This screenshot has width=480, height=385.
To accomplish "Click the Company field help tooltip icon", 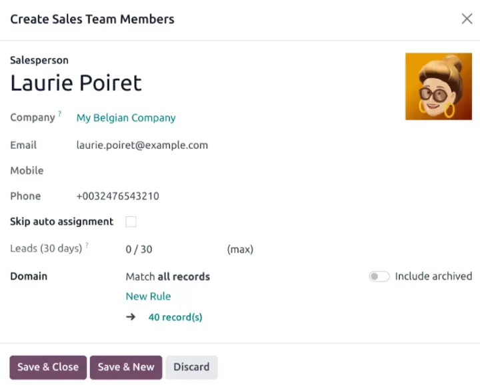I will tap(59, 114).
